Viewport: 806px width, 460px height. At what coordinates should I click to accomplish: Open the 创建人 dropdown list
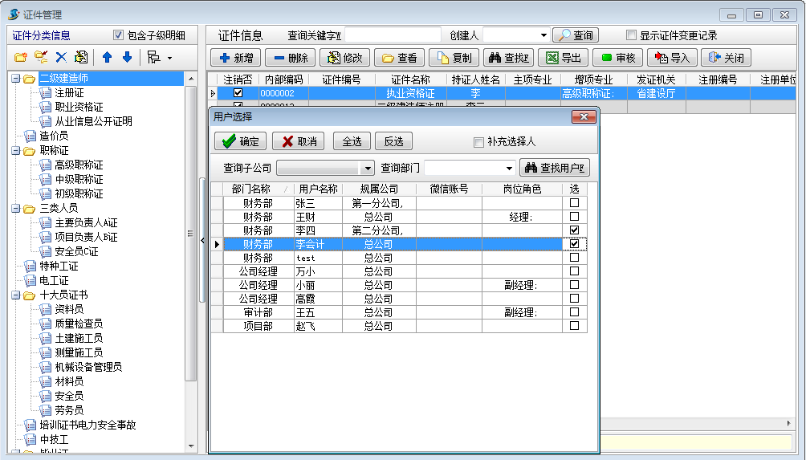(543, 35)
